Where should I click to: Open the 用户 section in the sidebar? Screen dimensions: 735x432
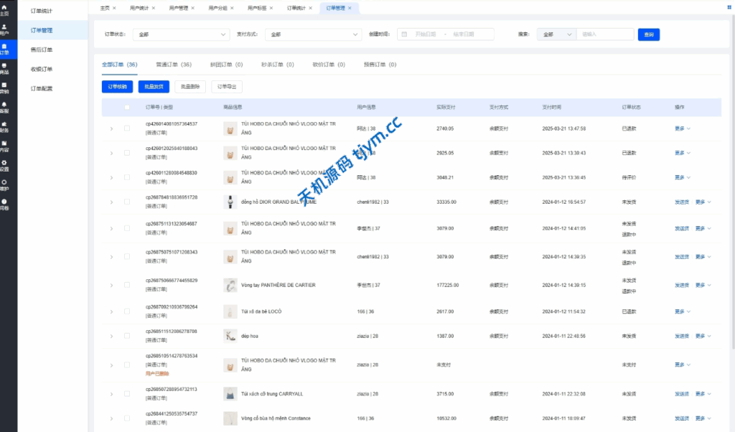click(x=5, y=29)
